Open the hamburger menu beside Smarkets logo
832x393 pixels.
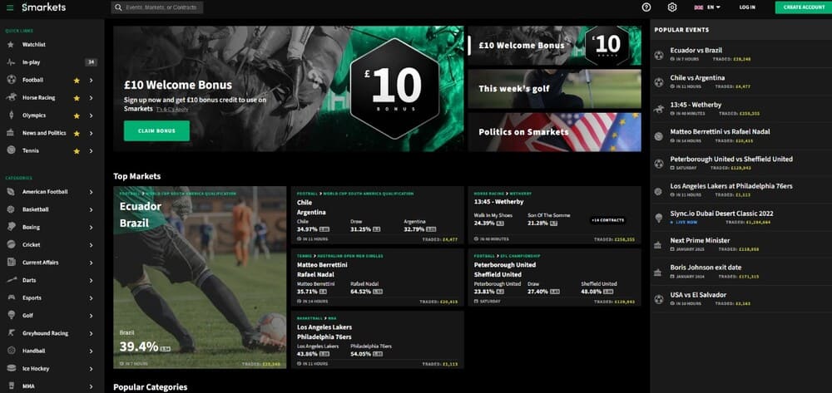tap(10, 7)
